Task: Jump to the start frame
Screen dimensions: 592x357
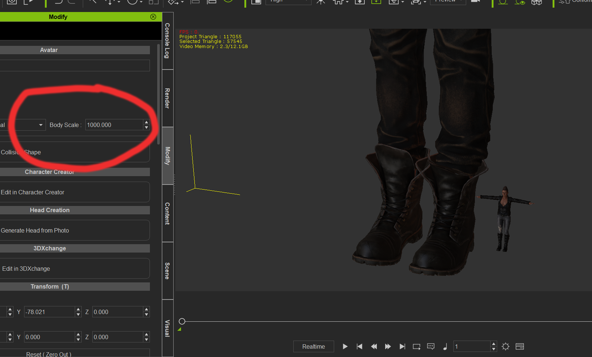Action: [x=359, y=346]
